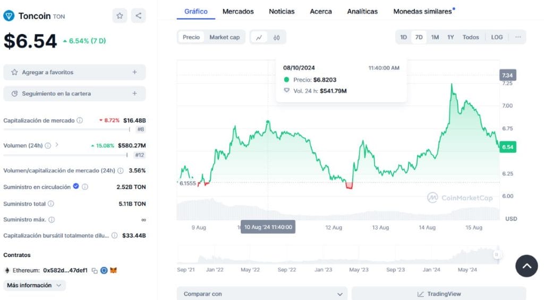Select the 1Y time range
The image size is (544, 300).
[x=450, y=37]
